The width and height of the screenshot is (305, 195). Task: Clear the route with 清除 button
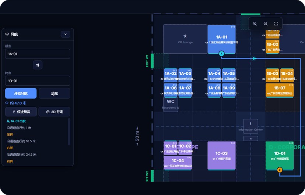click(55, 93)
